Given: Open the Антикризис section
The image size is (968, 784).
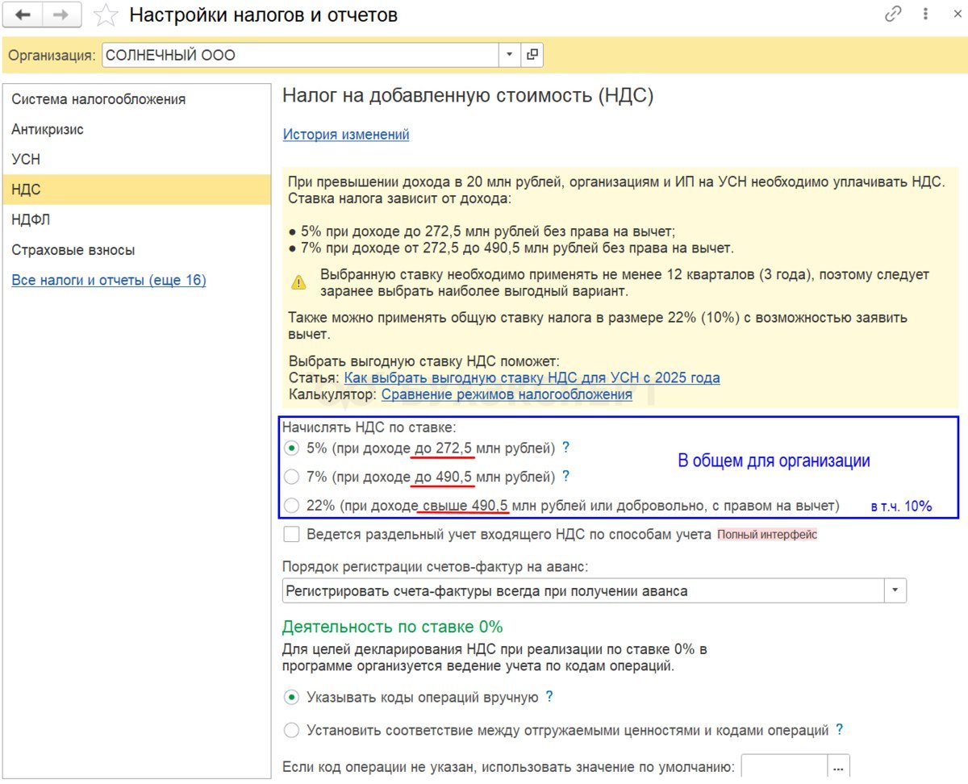Looking at the screenshot, I should 137,129.
